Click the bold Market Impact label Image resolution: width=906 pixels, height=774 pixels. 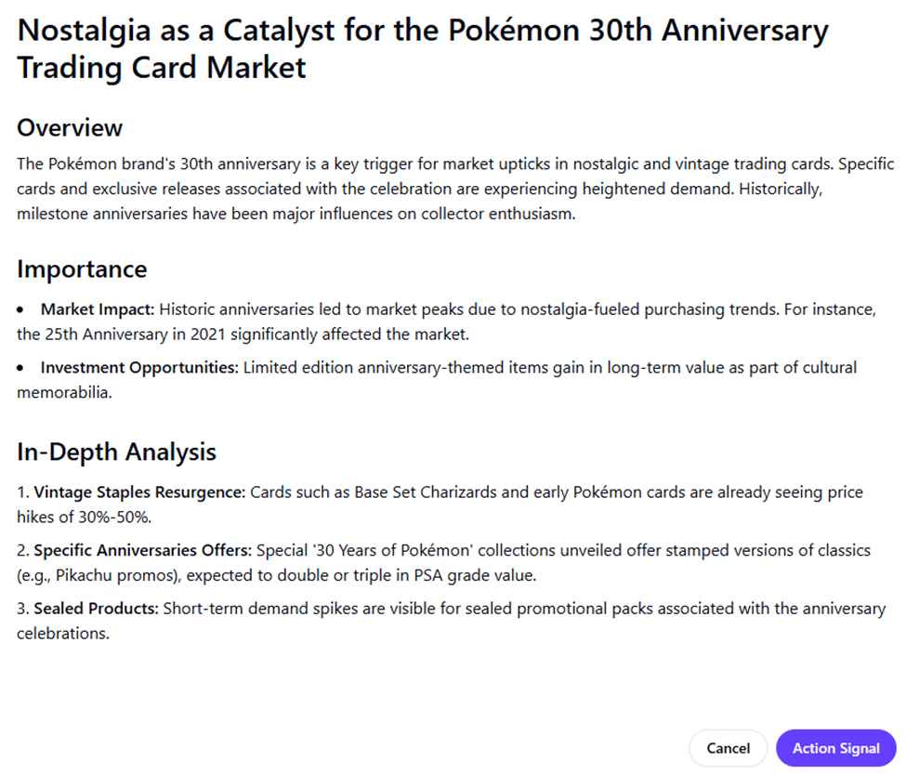93,308
